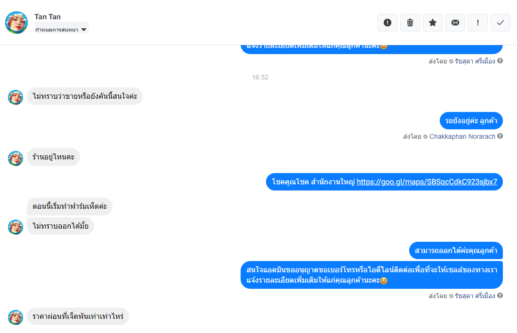Click the Chakkaphan Norarach sender name
This screenshot has width=517, height=333.
(462, 136)
